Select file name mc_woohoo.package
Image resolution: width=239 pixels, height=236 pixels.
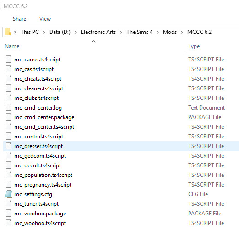click(40, 214)
